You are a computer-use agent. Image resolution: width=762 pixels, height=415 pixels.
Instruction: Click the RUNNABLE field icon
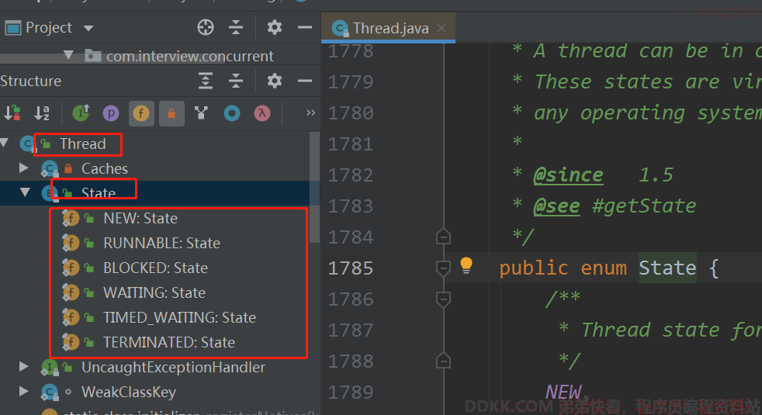click(71, 243)
